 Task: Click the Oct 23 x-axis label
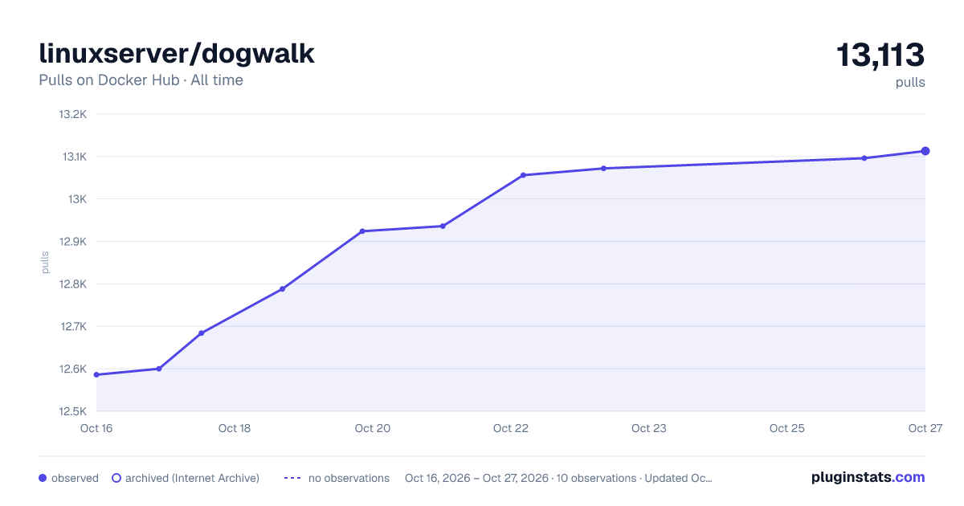click(649, 428)
